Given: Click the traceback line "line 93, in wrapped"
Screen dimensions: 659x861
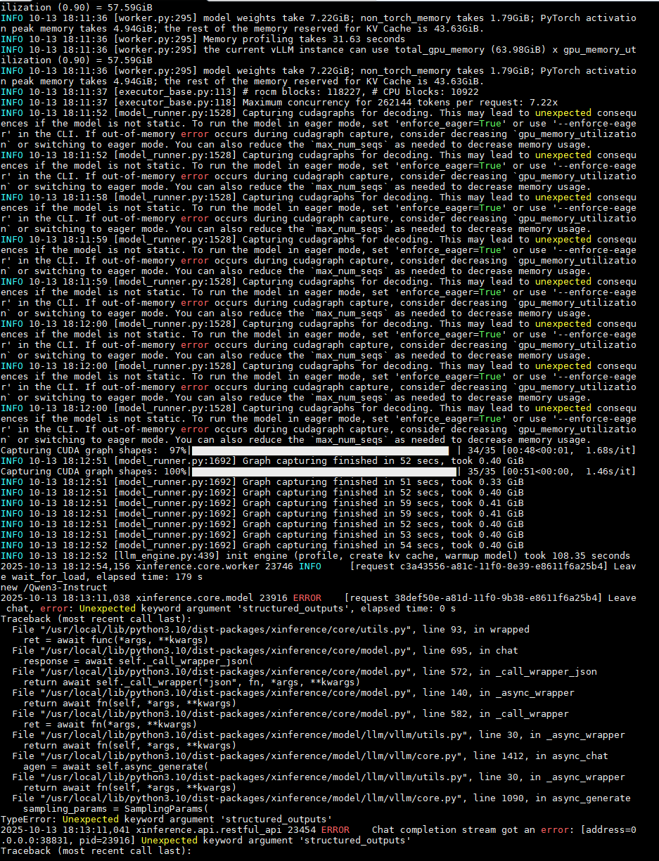Looking at the screenshot, I should 476,630.
